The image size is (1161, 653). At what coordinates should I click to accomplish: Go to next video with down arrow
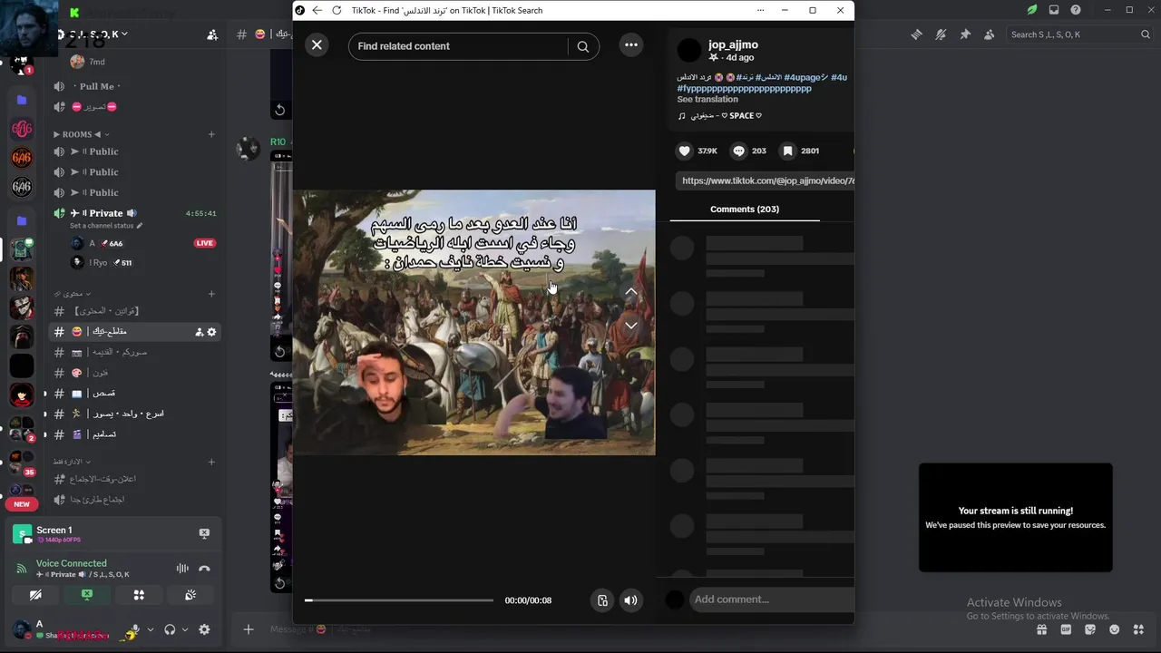(x=631, y=326)
